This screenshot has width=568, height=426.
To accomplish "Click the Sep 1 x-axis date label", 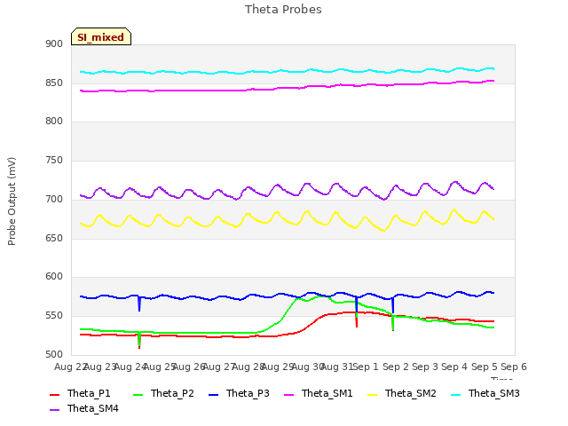I will 366,367.
